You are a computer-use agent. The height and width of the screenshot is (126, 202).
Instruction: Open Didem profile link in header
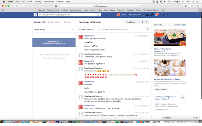point(121,15)
